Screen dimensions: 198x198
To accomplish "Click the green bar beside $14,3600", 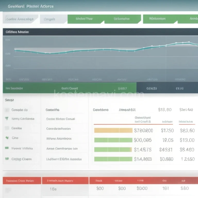I will click(x=113, y=159).
